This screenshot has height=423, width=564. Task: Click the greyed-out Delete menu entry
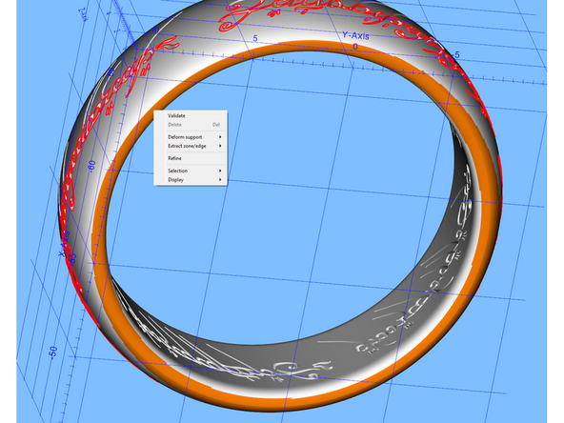tap(191, 125)
